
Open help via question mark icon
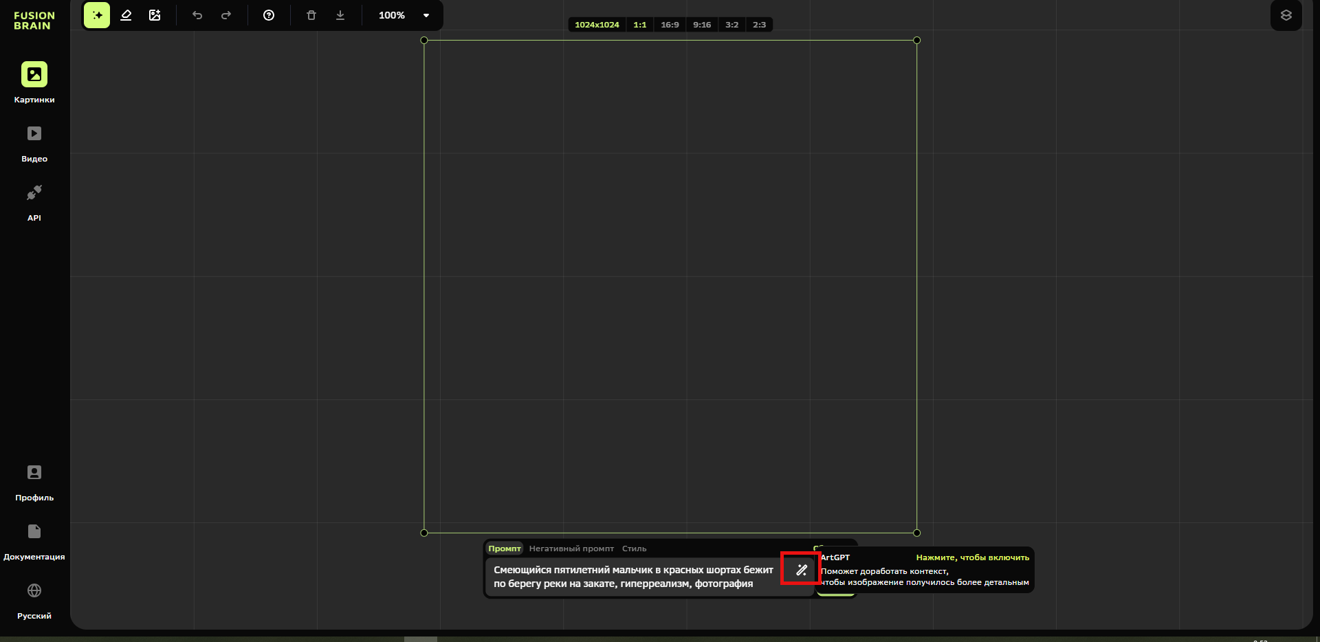click(269, 15)
